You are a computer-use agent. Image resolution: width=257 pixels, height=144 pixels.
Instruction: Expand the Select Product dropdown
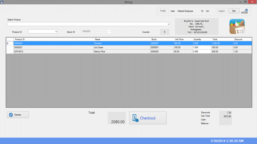(x=168, y=24)
